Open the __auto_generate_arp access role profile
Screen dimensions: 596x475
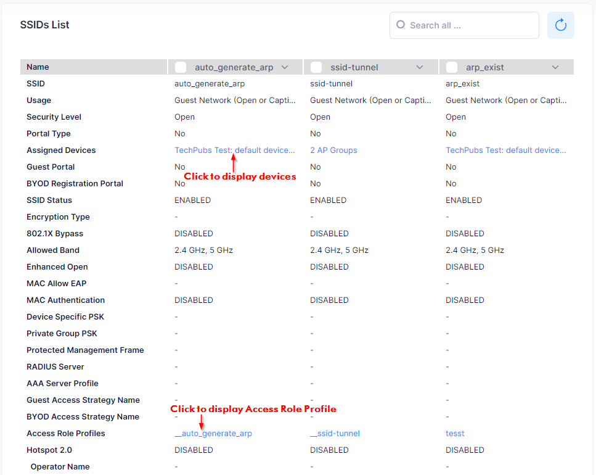pos(213,434)
